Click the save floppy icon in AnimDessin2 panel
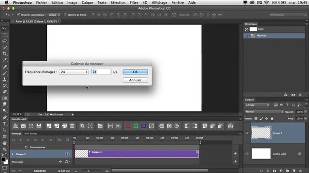Screen dimensions: 309x173 tap(39, 126)
